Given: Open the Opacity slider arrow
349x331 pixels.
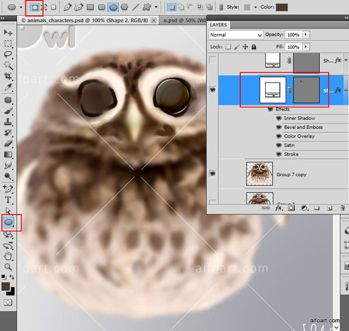Looking at the screenshot, I should tap(305, 34).
